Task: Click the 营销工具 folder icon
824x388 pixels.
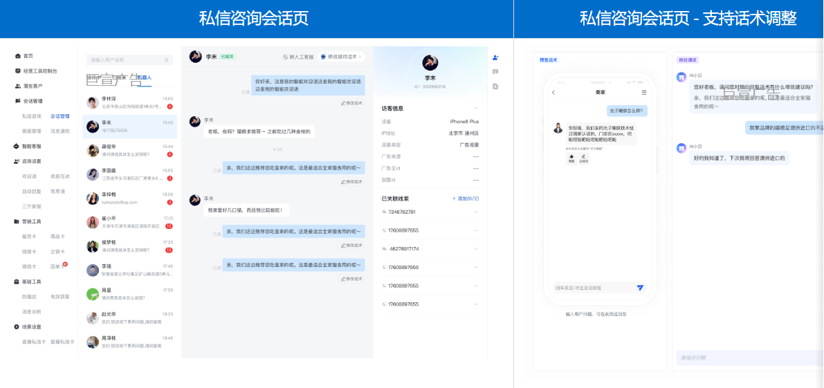Action: (x=17, y=221)
